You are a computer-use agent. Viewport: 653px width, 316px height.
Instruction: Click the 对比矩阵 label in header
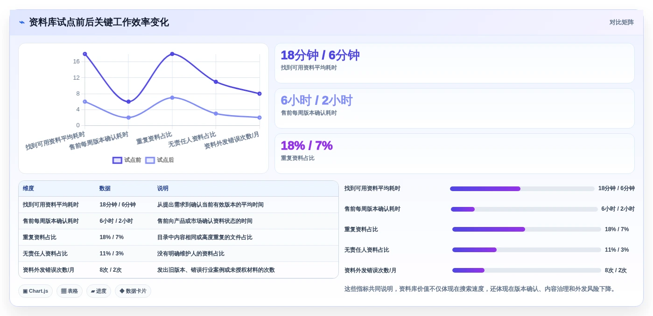[x=621, y=22]
